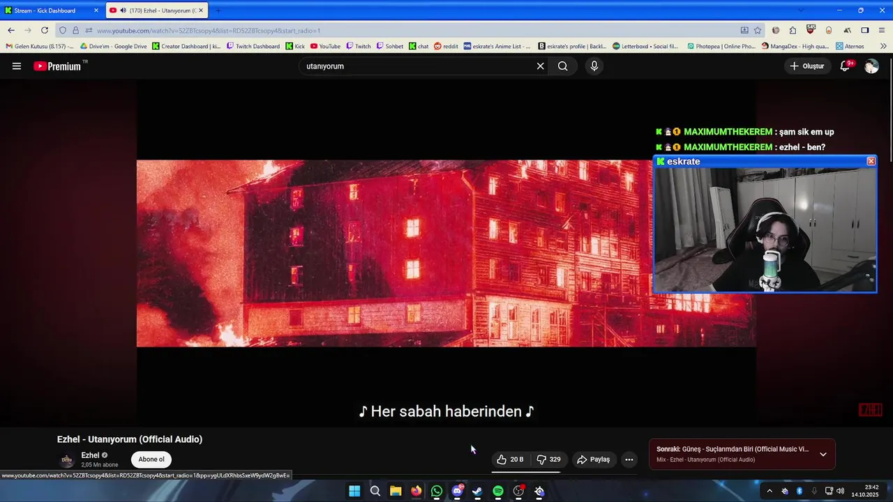Open the Gelen Kutusu Gmail bookmark
This screenshot has width=893, height=502.
pyautogui.click(x=39, y=47)
